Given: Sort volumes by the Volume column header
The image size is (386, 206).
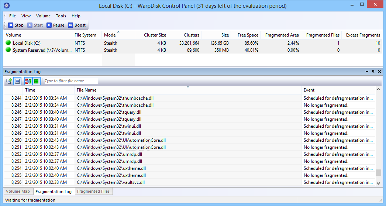Looking at the screenshot, I should (38, 35).
